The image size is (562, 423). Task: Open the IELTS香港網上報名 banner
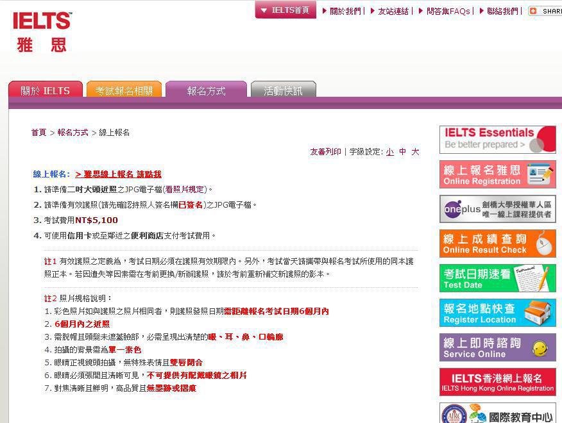click(497, 382)
